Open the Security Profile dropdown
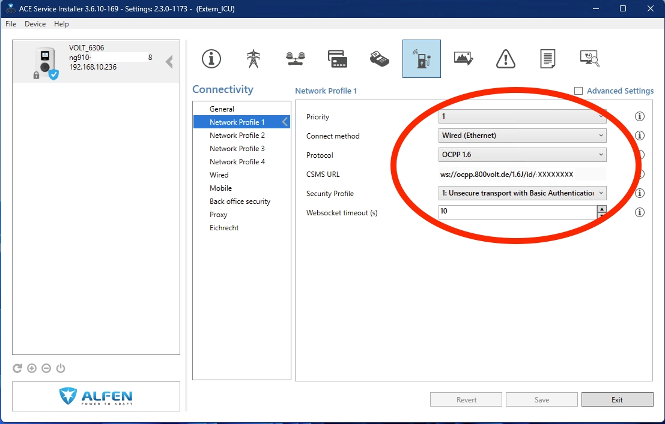 click(522, 193)
